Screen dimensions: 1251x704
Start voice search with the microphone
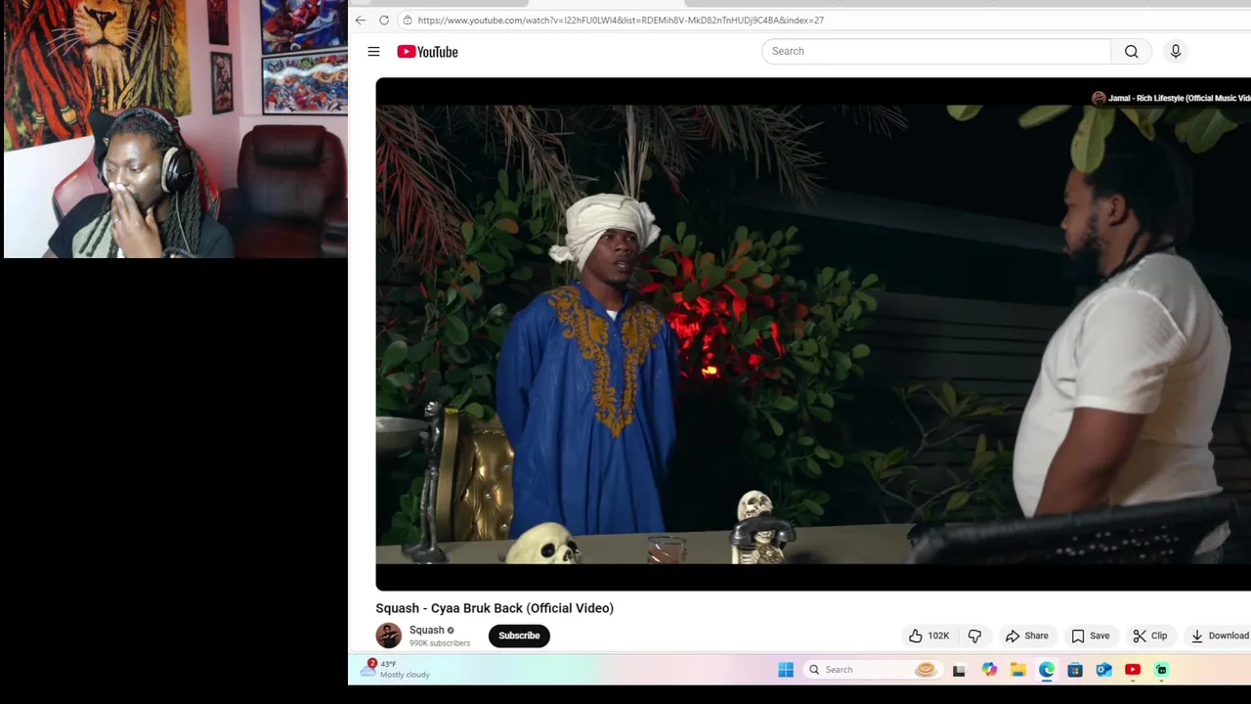(1176, 51)
